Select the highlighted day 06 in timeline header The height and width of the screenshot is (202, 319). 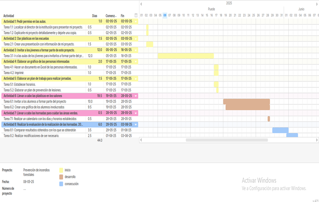pyautogui.click(x=165, y=15)
